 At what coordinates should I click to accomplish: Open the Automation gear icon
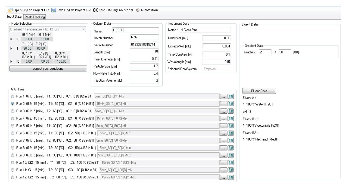click(138, 10)
